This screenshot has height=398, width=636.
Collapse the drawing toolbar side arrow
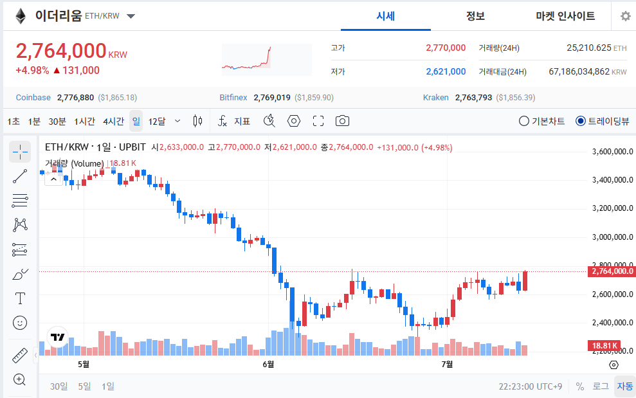click(36, 356)
